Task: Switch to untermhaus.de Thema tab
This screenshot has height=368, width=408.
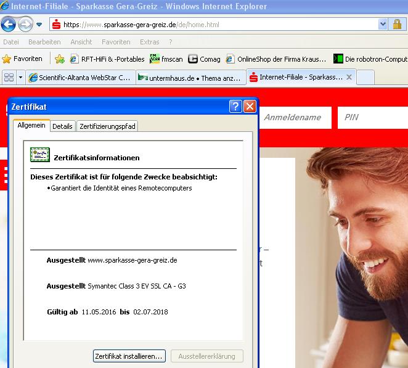Action: [x=190, y=78]
